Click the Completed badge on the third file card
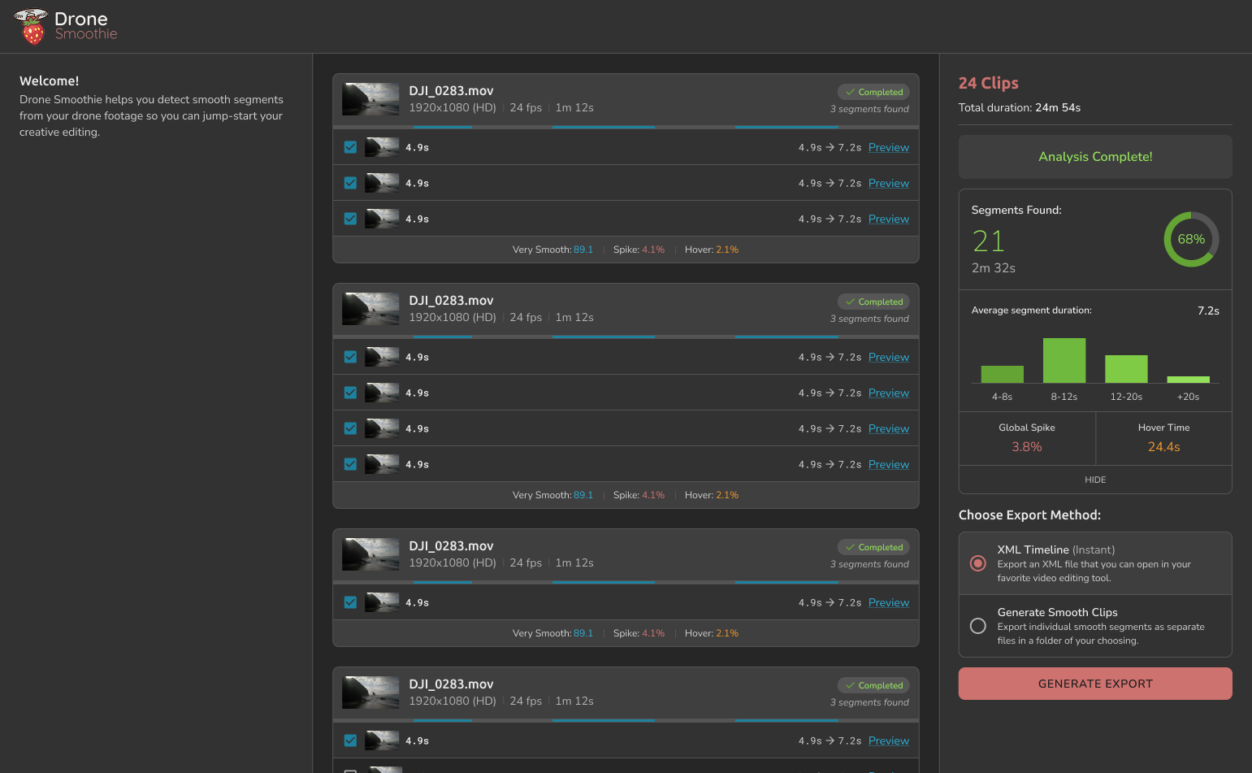Viewport: 1252px width, 773px height. [x=873, y=547]
